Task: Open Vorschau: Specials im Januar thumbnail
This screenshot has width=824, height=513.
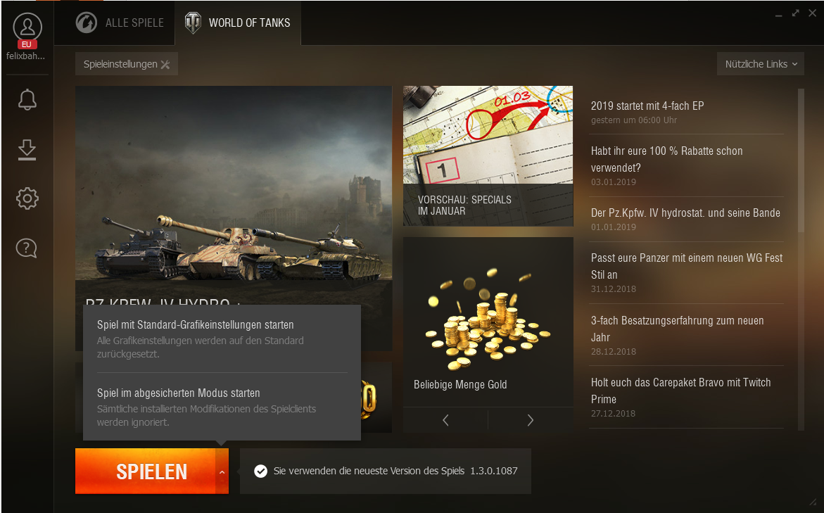Action: click(x=488, y=156)
